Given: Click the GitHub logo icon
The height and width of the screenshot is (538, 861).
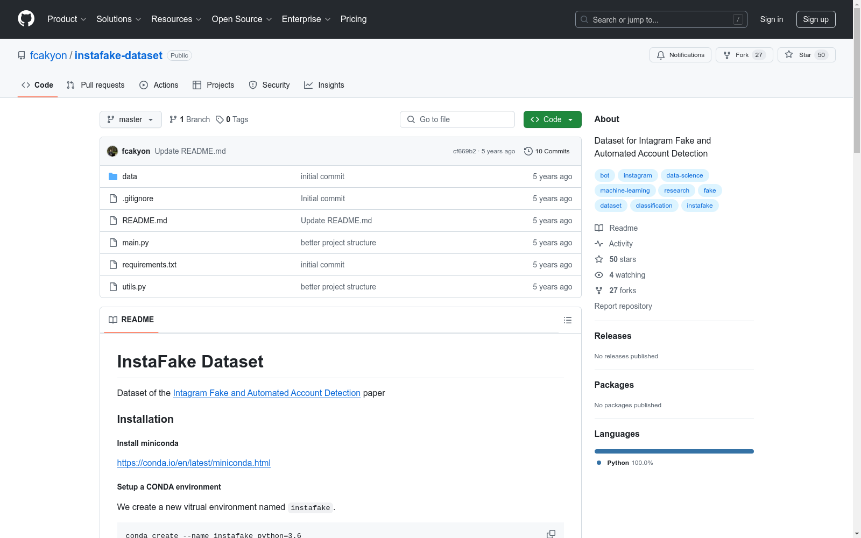Looking at the screenshot, I should coord(26,19).
